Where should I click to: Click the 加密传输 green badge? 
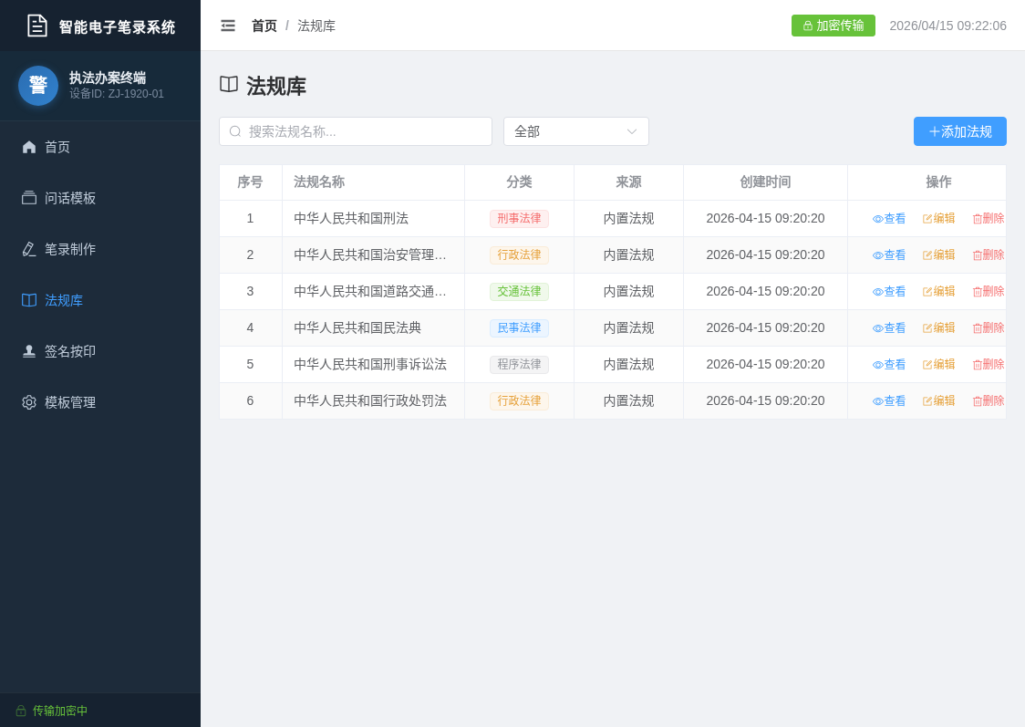pos(833,26)
